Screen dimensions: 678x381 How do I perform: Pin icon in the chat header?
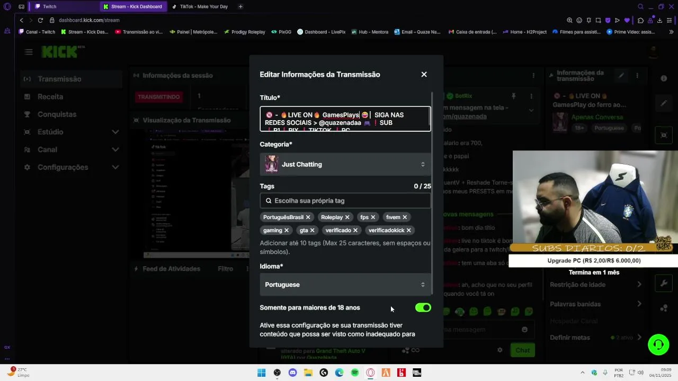513,96
